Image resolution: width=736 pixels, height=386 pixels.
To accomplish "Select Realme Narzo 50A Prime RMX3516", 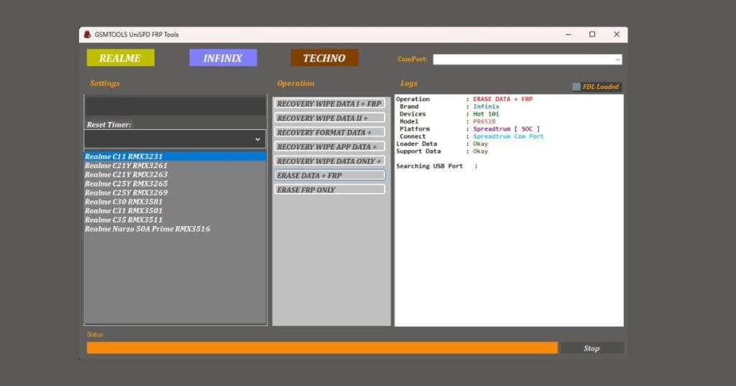I will [175, 229].
